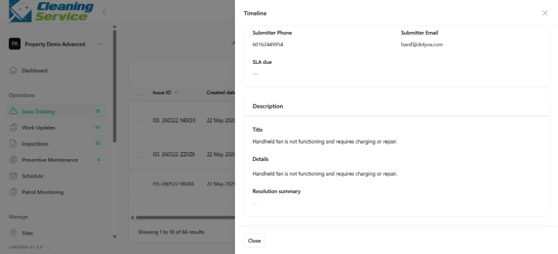The image size is (558, 254).
Task: Collapse the sidebar with the left chevron
Action: 104,11
